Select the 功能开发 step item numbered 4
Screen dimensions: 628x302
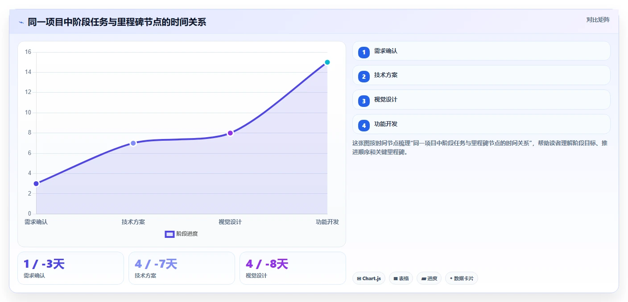(x=481, y=124)
